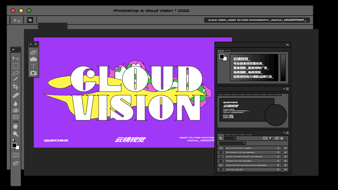Click the overlapping windows icon in the mini panel

(33, 52)
